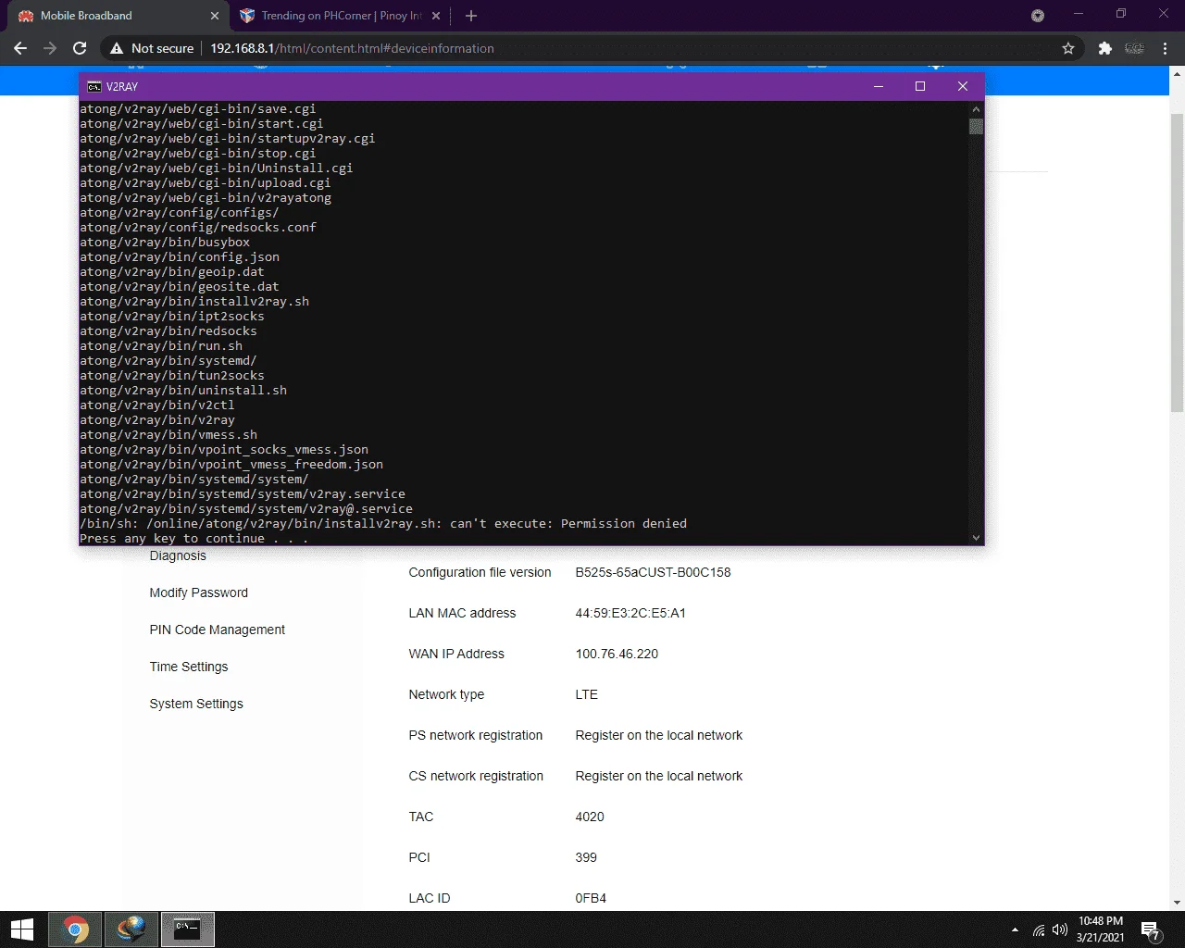Open the network Wi-Fi tray icon
This screenshot has width=1185, height=948.
click(1039, 929)
